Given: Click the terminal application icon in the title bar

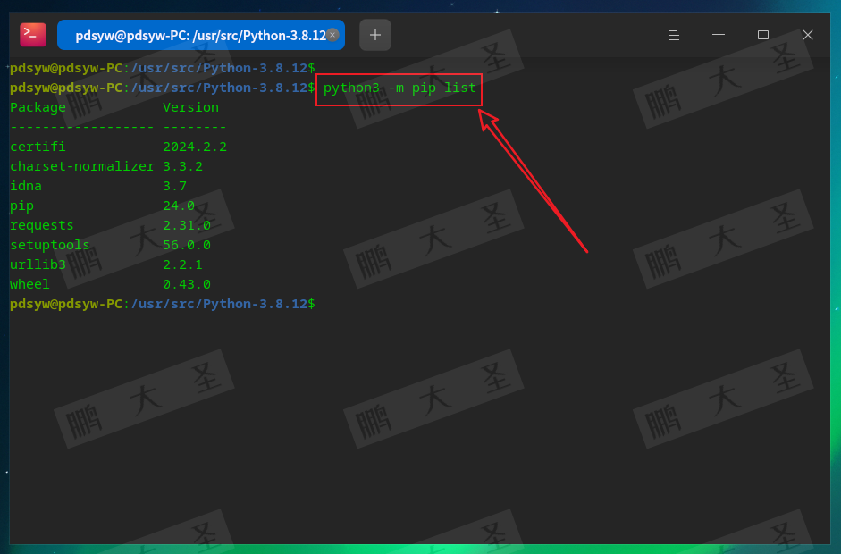Looking at the screenshot, I should pos(32,34).
